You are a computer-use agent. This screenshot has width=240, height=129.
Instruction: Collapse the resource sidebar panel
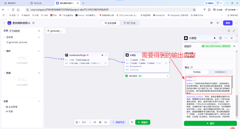pyautogui.click(x=39, y=31)
